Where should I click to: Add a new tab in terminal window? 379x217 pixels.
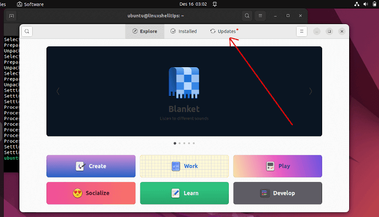11,16
